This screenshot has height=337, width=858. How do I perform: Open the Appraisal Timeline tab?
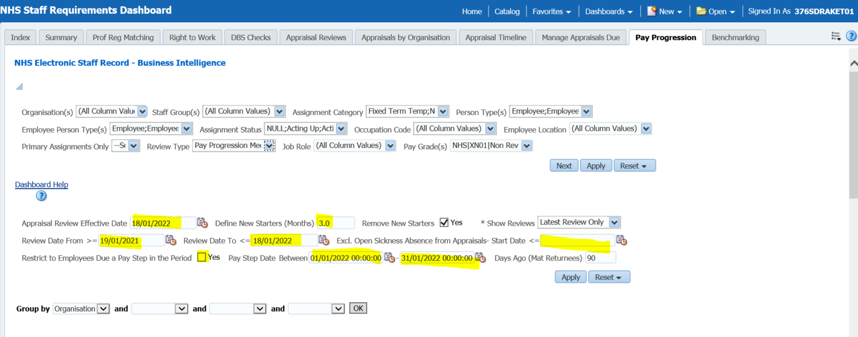[x=495, y=37]
